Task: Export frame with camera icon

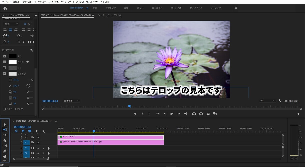Action: [x=208, y=114]
